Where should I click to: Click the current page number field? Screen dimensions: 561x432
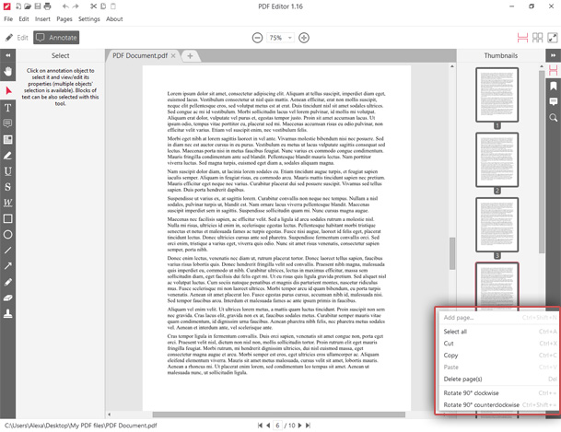[277, 426]
